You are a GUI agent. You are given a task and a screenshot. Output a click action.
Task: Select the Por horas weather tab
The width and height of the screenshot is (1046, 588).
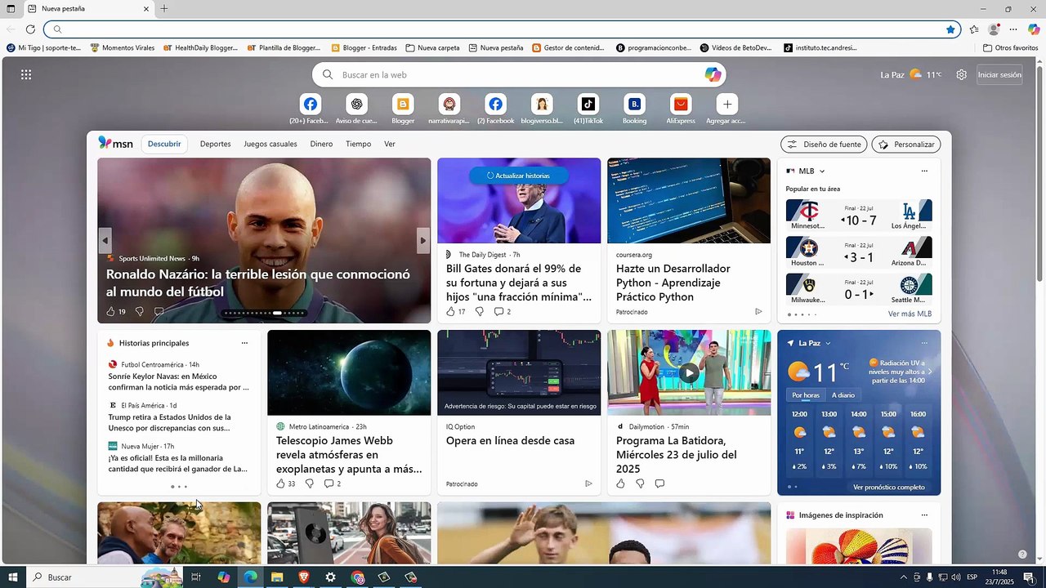point(806,395)
